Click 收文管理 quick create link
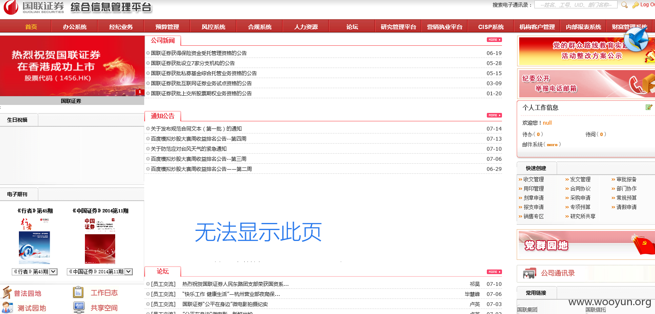Viewport: 655px width, 314px height. click(x=534, y=179)
